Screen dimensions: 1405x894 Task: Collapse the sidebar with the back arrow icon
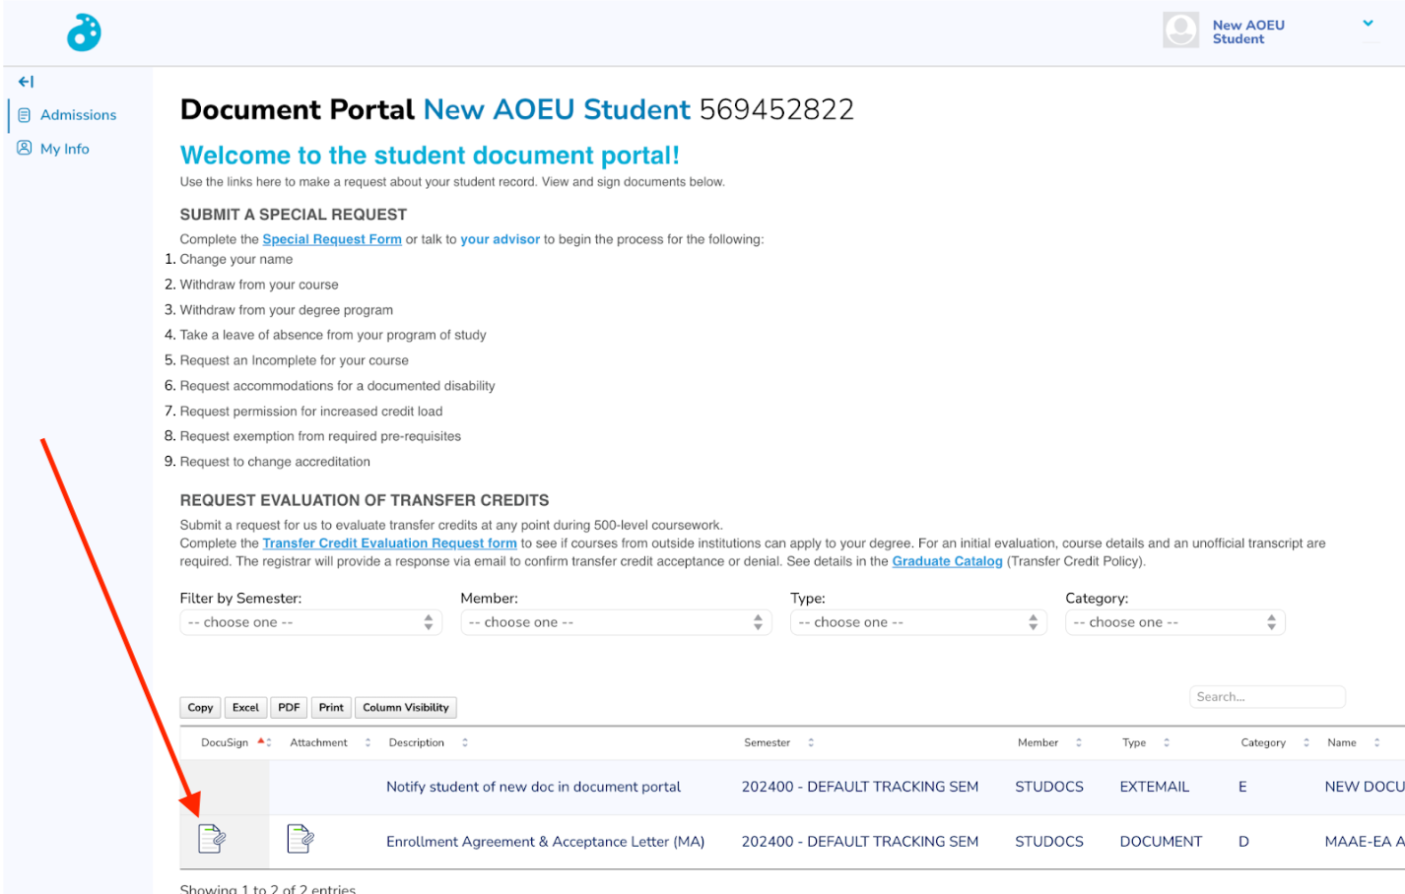(x=27, y=82)
